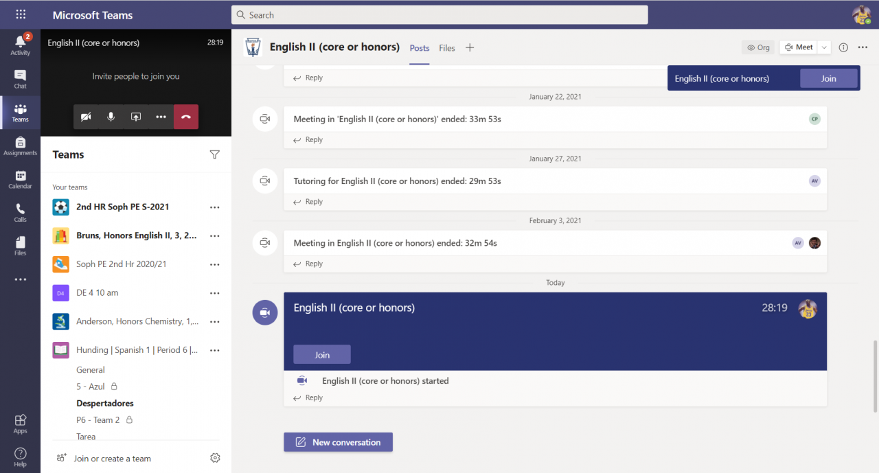Open AV avatar on Tutoring post
Screen dimensions: 879x473
[x=814, y=181]
